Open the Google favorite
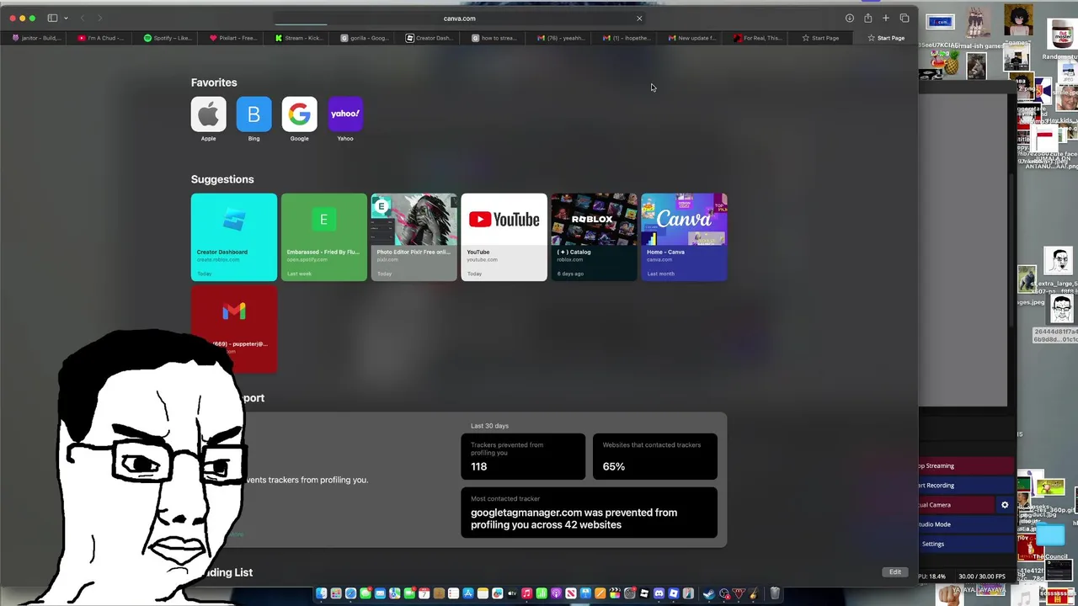The image size is (1078, 606). [x=299, y=114]
